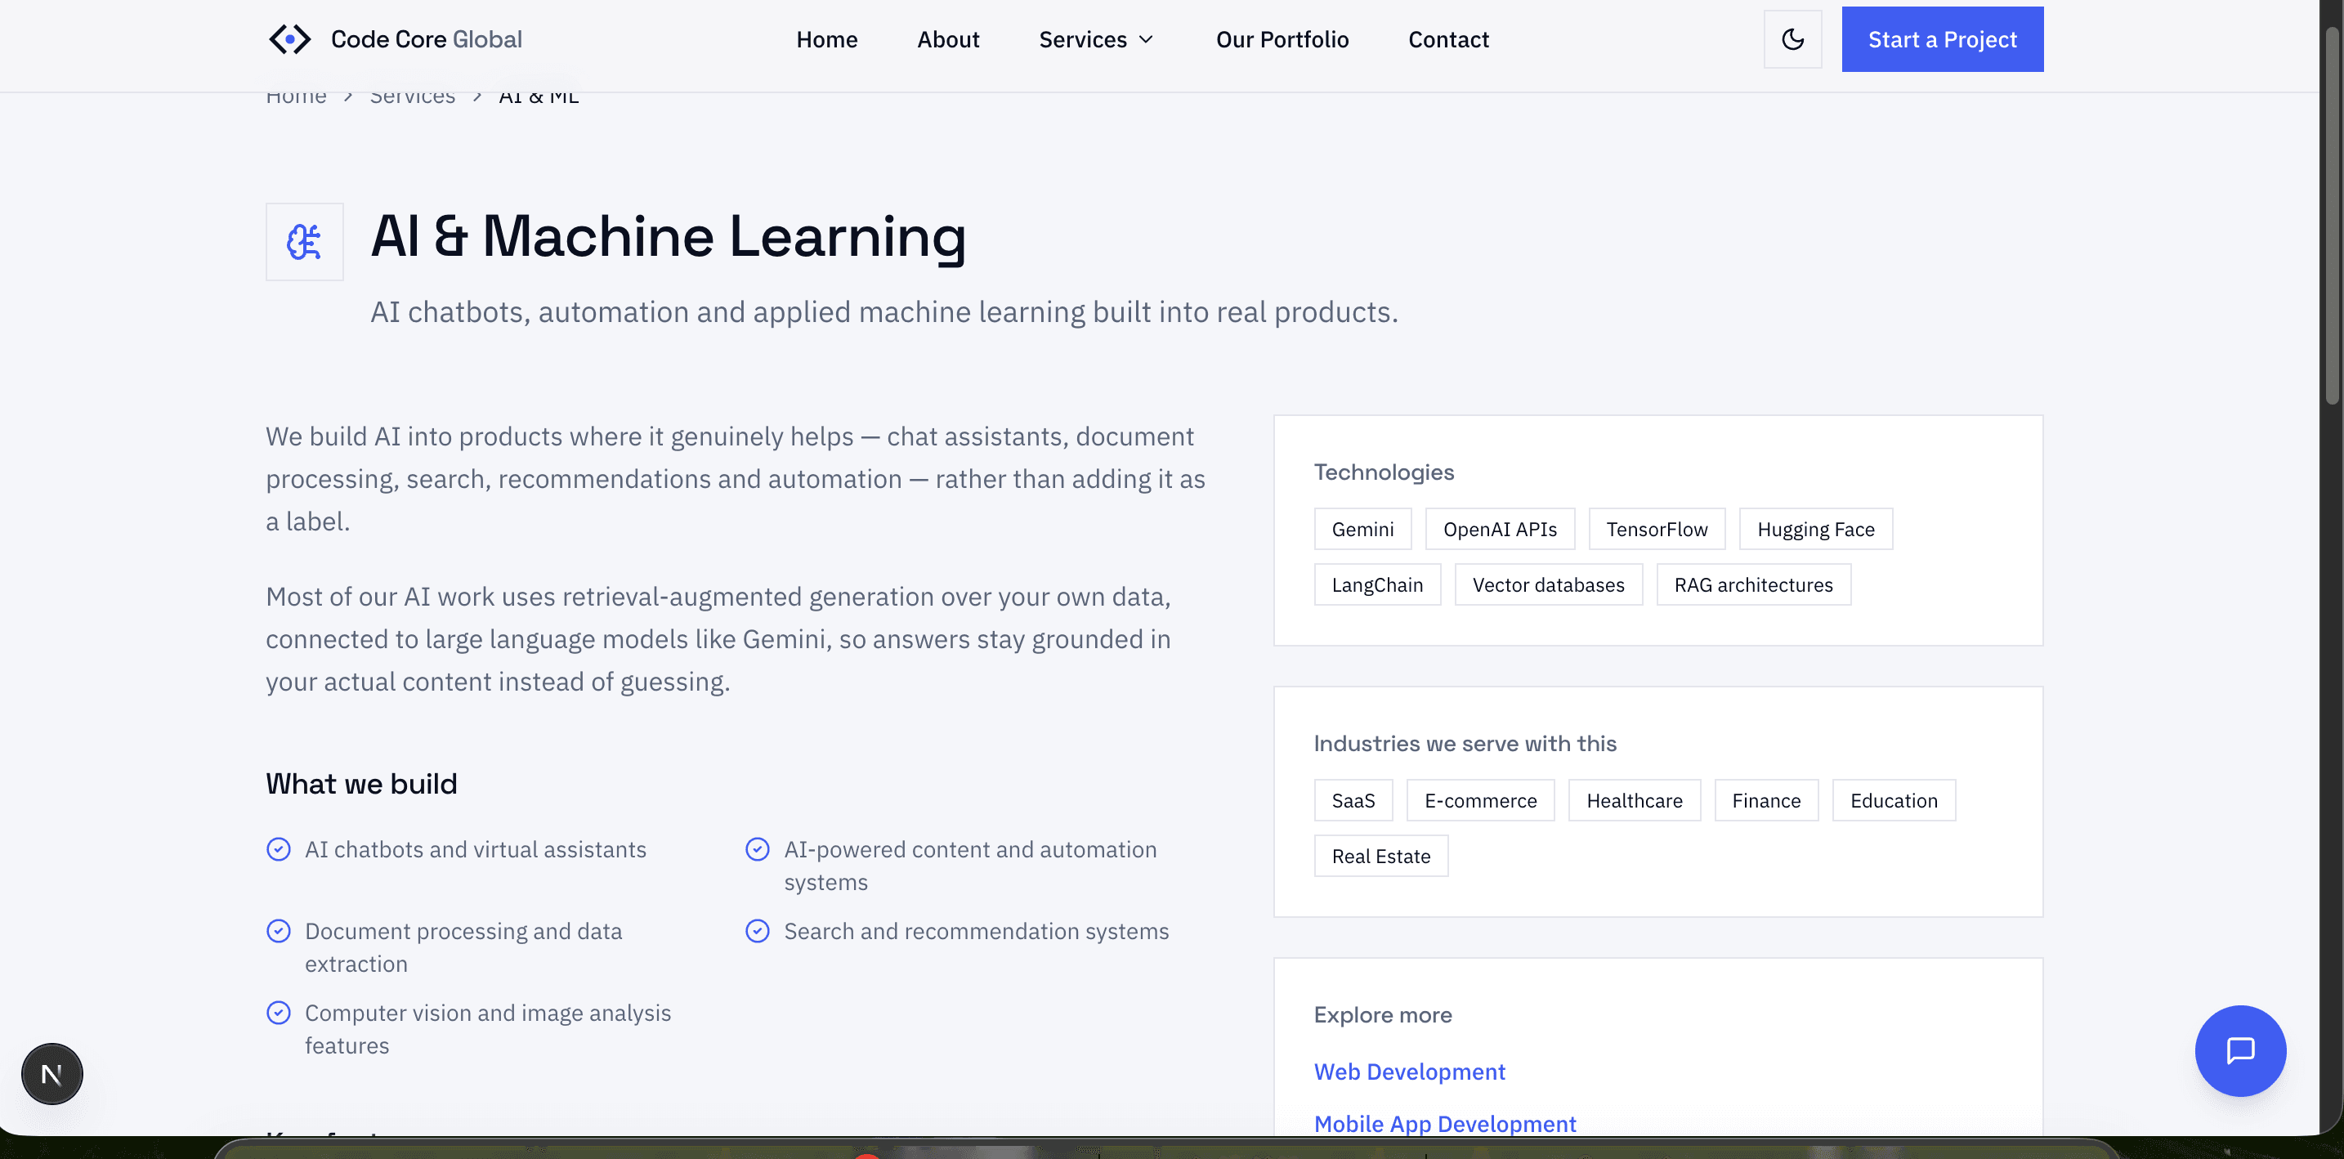Click the SaaS industry tag
The height and width of the screenshot is (1159, 2344).
tap(1353, 800)
